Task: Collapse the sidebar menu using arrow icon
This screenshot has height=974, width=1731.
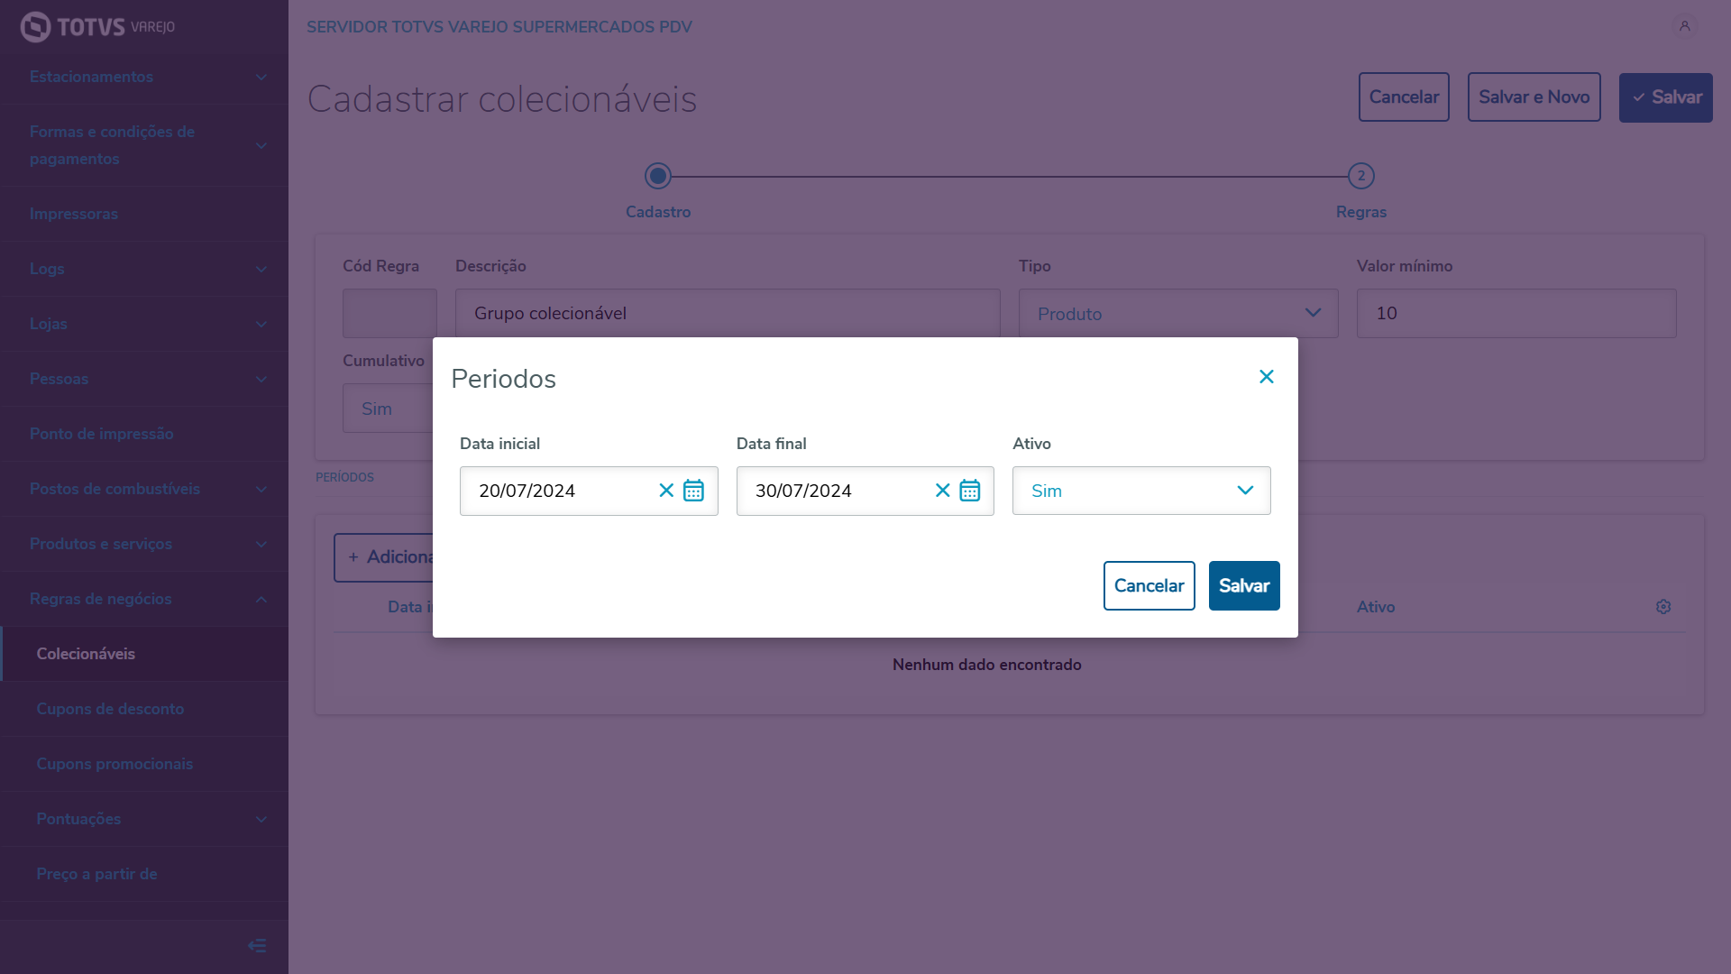Action: pyautogui.click(x=257, y=945)
